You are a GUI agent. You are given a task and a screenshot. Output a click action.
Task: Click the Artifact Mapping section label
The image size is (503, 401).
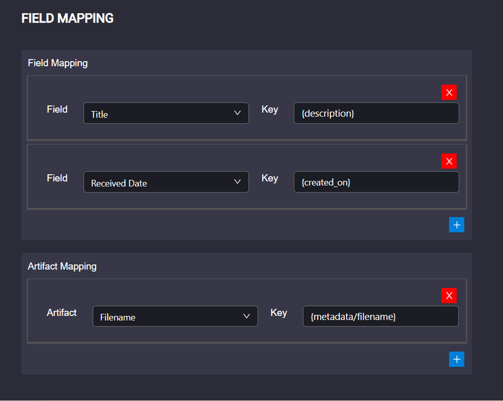click(x=62, y=266)
